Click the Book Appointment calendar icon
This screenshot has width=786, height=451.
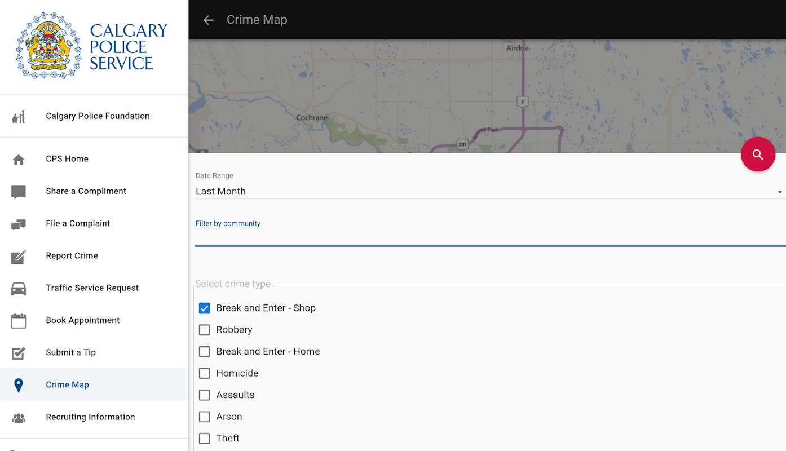click(19, 321)
